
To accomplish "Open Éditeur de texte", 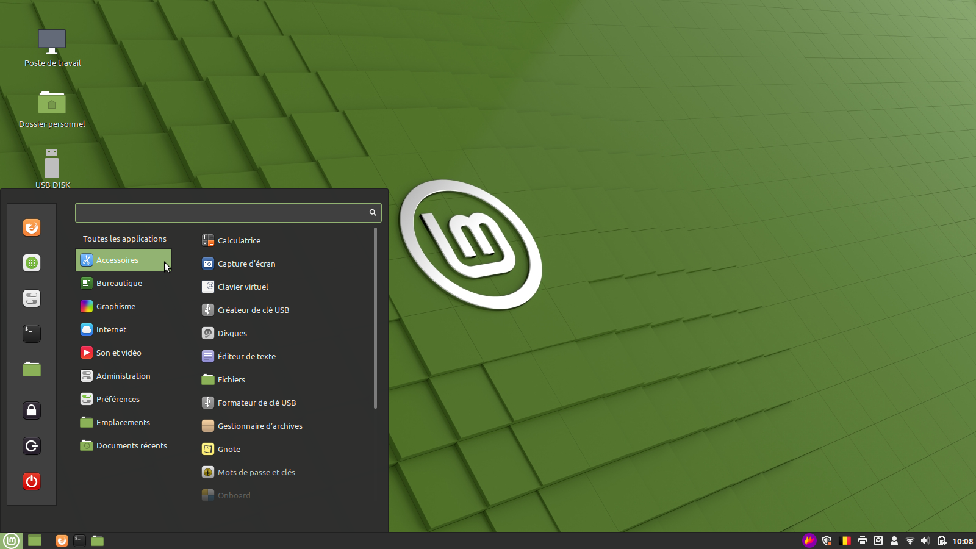I will coord(246,356).
